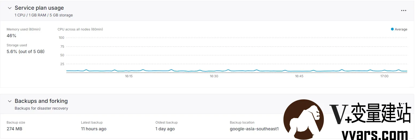The image size is (415, 140).
Task: Click the 16:15 time axis marker
Action: tap(129, 76)
